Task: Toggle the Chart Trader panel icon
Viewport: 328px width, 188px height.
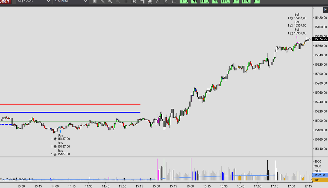Action: tap(142, 2)
